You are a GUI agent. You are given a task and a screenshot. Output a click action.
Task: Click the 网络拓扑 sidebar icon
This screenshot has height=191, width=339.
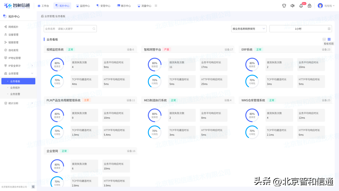6,27
